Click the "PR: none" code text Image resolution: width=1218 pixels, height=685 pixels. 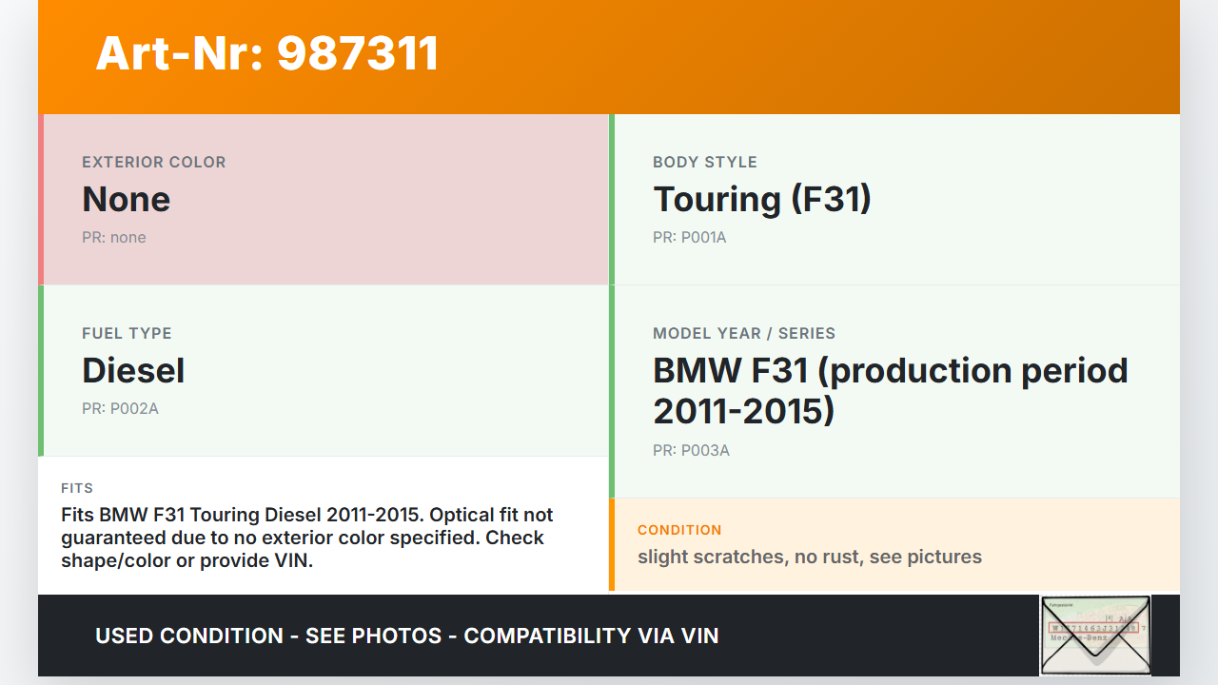pos(114,237)
